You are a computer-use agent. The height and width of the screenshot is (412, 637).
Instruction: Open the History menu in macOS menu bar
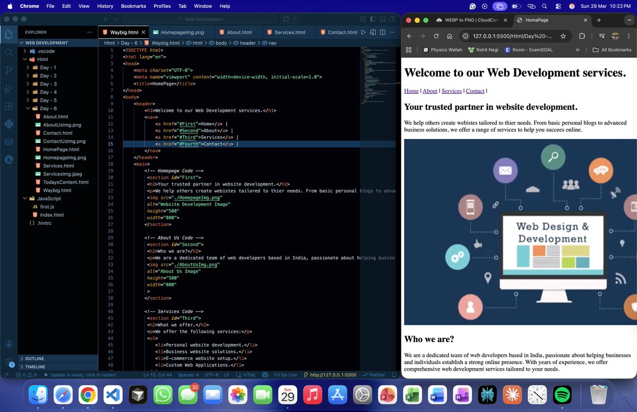(x=105, y=6)
